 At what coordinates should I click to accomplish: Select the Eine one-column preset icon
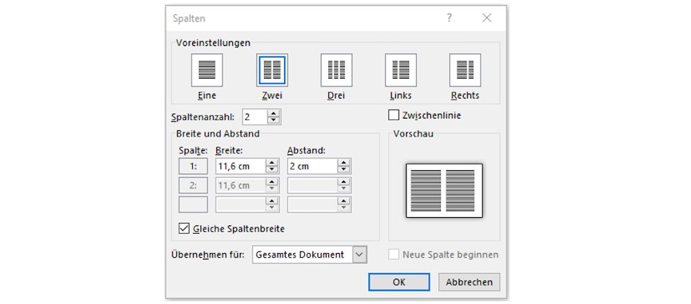(x=207, y=70)
